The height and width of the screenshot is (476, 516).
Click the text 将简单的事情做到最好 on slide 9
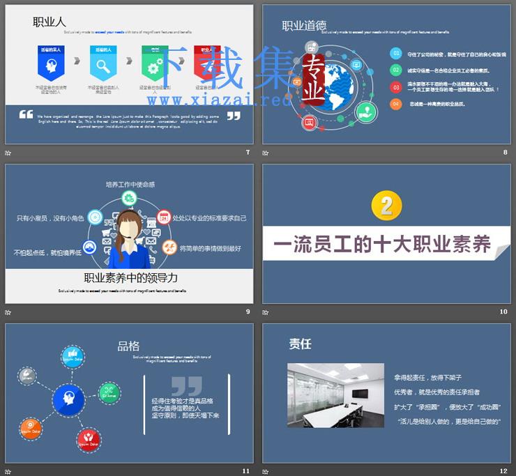tap(211, 248)
